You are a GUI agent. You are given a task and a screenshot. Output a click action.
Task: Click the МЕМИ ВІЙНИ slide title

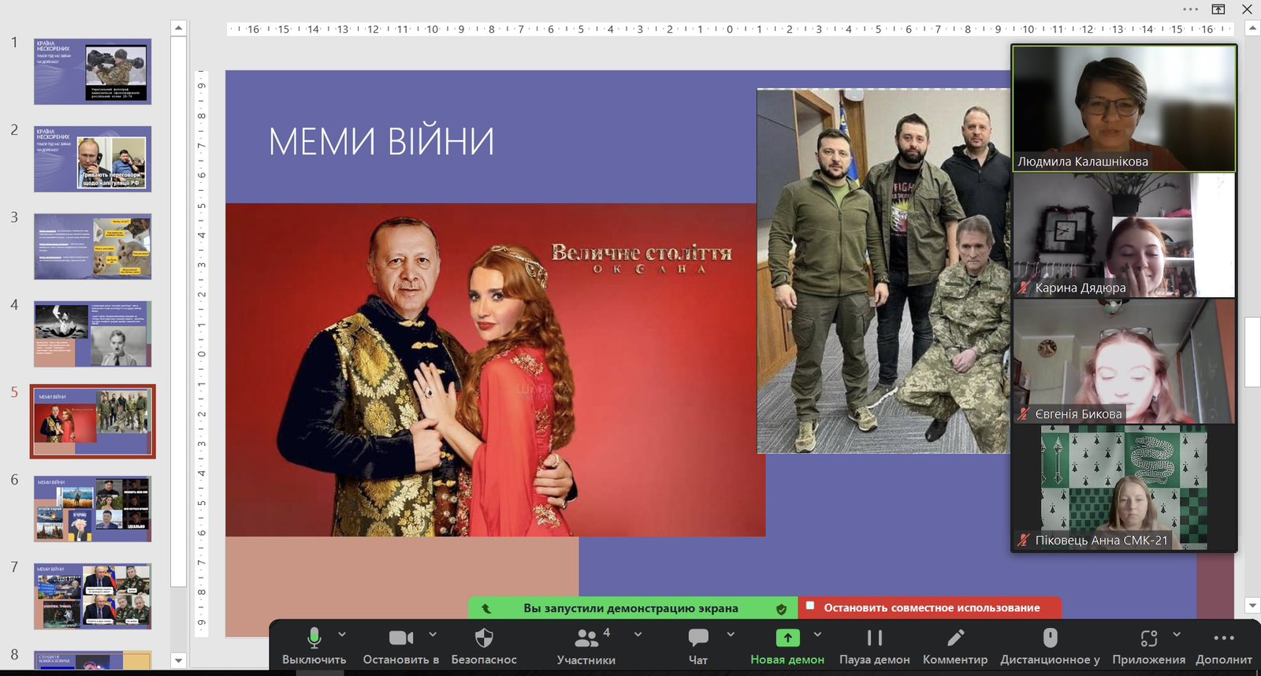tap(381, 142)
